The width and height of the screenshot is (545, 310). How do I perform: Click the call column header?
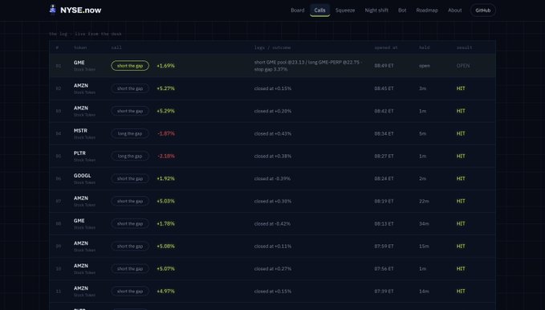116,47
